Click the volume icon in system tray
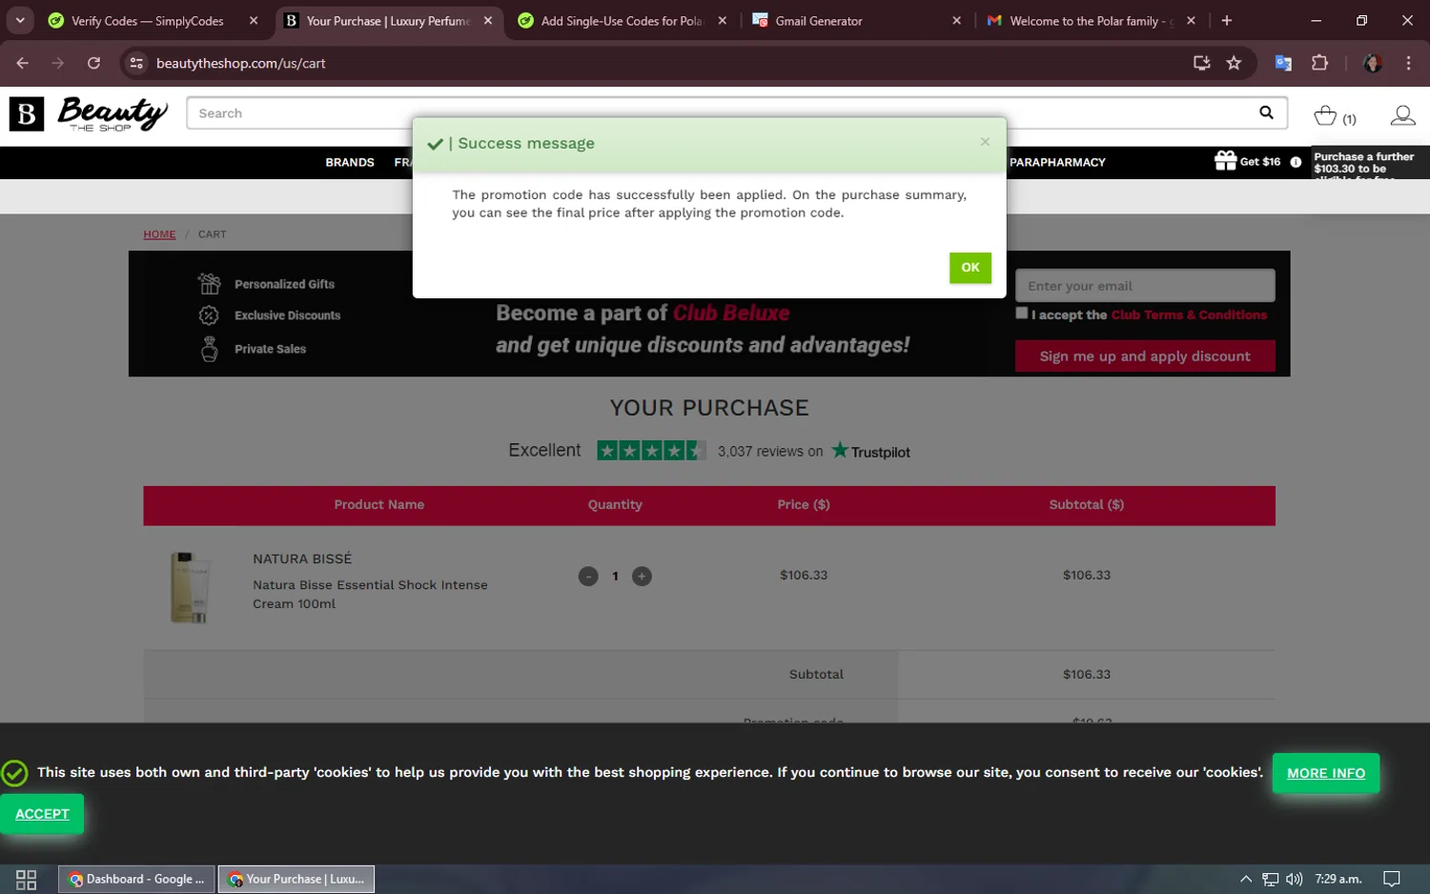 (1294, 879)
